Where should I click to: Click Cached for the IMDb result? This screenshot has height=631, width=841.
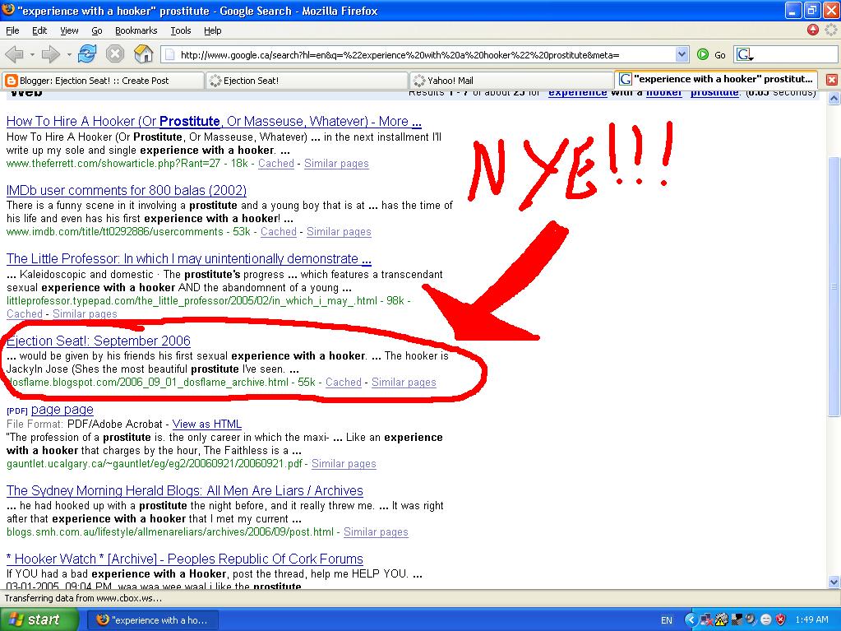(x=279, y=232)
